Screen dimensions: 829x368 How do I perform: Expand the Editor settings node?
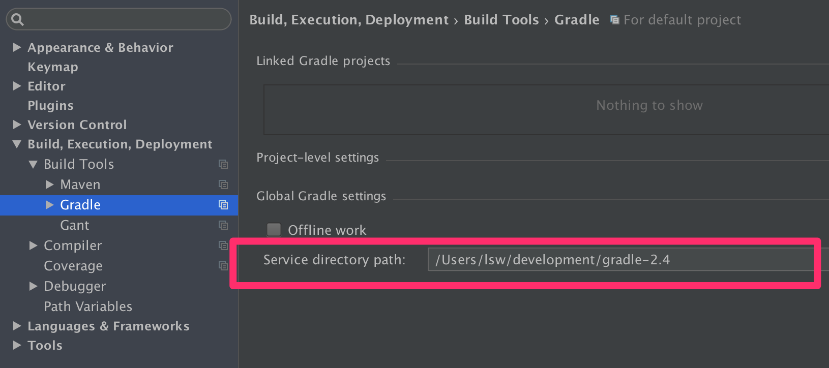click(17, 86)
